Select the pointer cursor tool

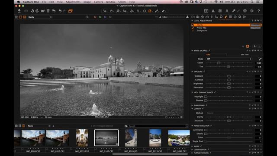(x=105, y=11)
